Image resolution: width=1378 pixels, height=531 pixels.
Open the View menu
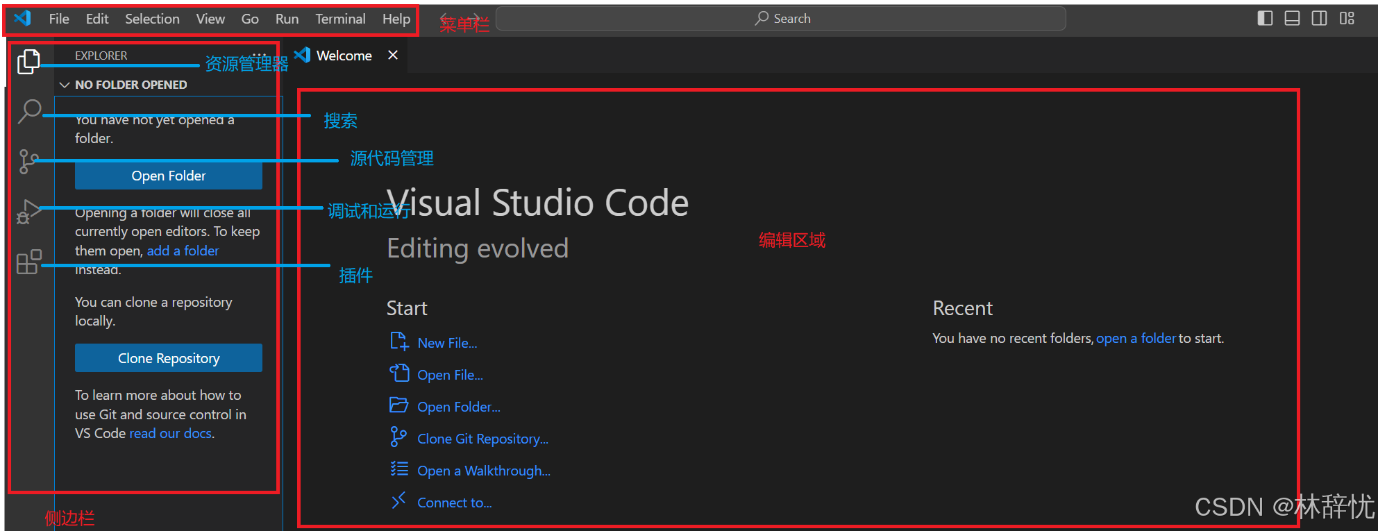210,19
